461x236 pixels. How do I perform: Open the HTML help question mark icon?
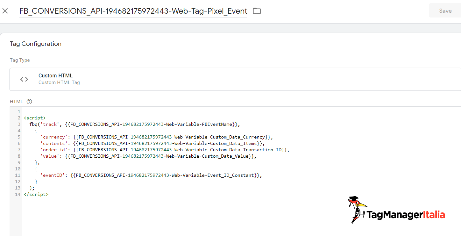click(29, 102)
